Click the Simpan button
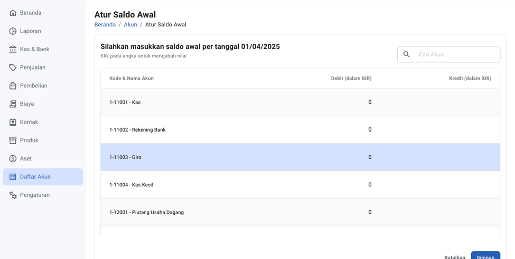This screenshot has height=259, width=515. coord(485,256)
